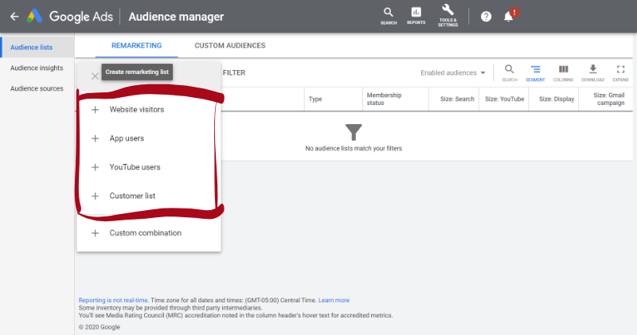Image resolution: width=637 pixels, height=335 pixels.
Task: Open Search in the top header
Action: click(389, 16)
